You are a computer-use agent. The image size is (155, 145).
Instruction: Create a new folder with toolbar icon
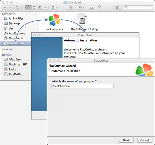[x=118, y=7]
